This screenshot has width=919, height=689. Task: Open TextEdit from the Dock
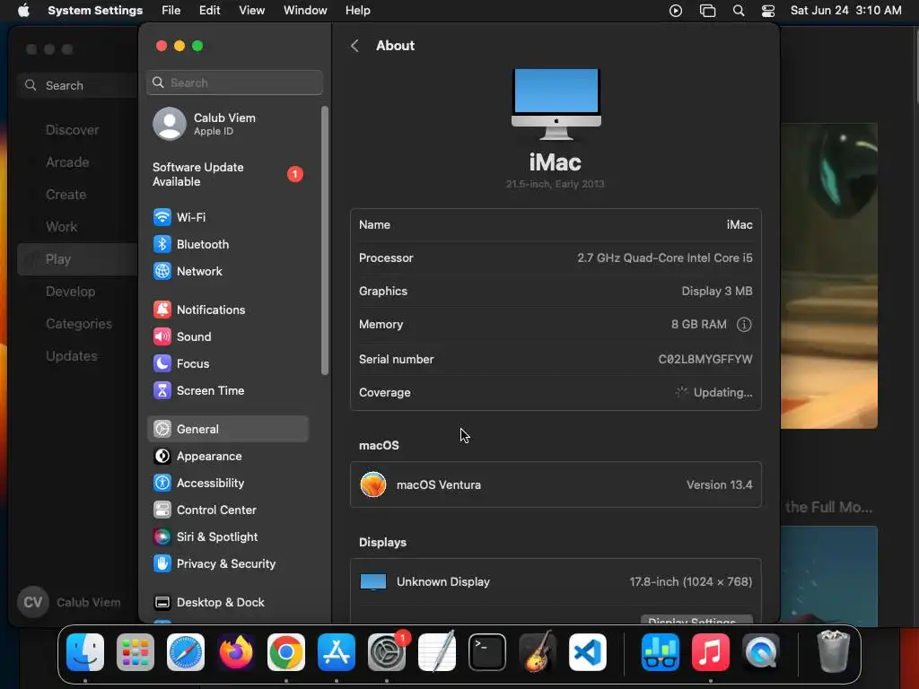437,652
